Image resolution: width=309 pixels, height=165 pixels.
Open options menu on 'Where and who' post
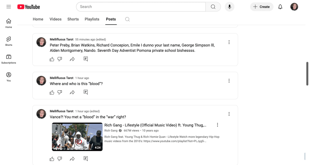point(229,81)
